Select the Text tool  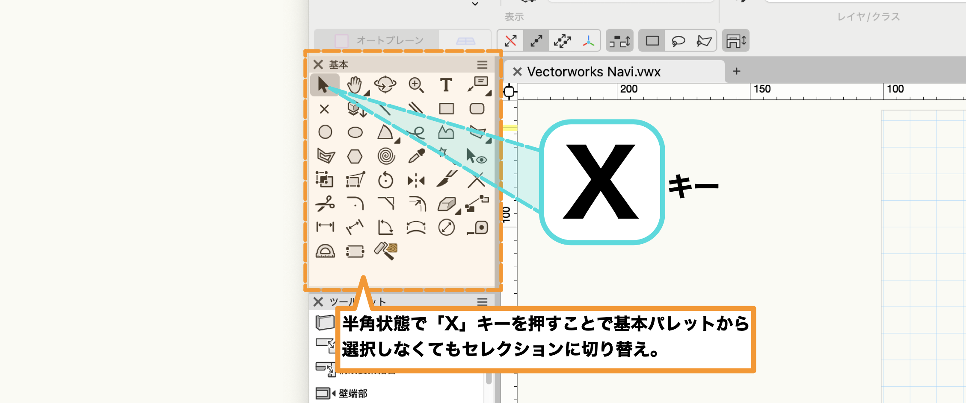tap(446, 85)
